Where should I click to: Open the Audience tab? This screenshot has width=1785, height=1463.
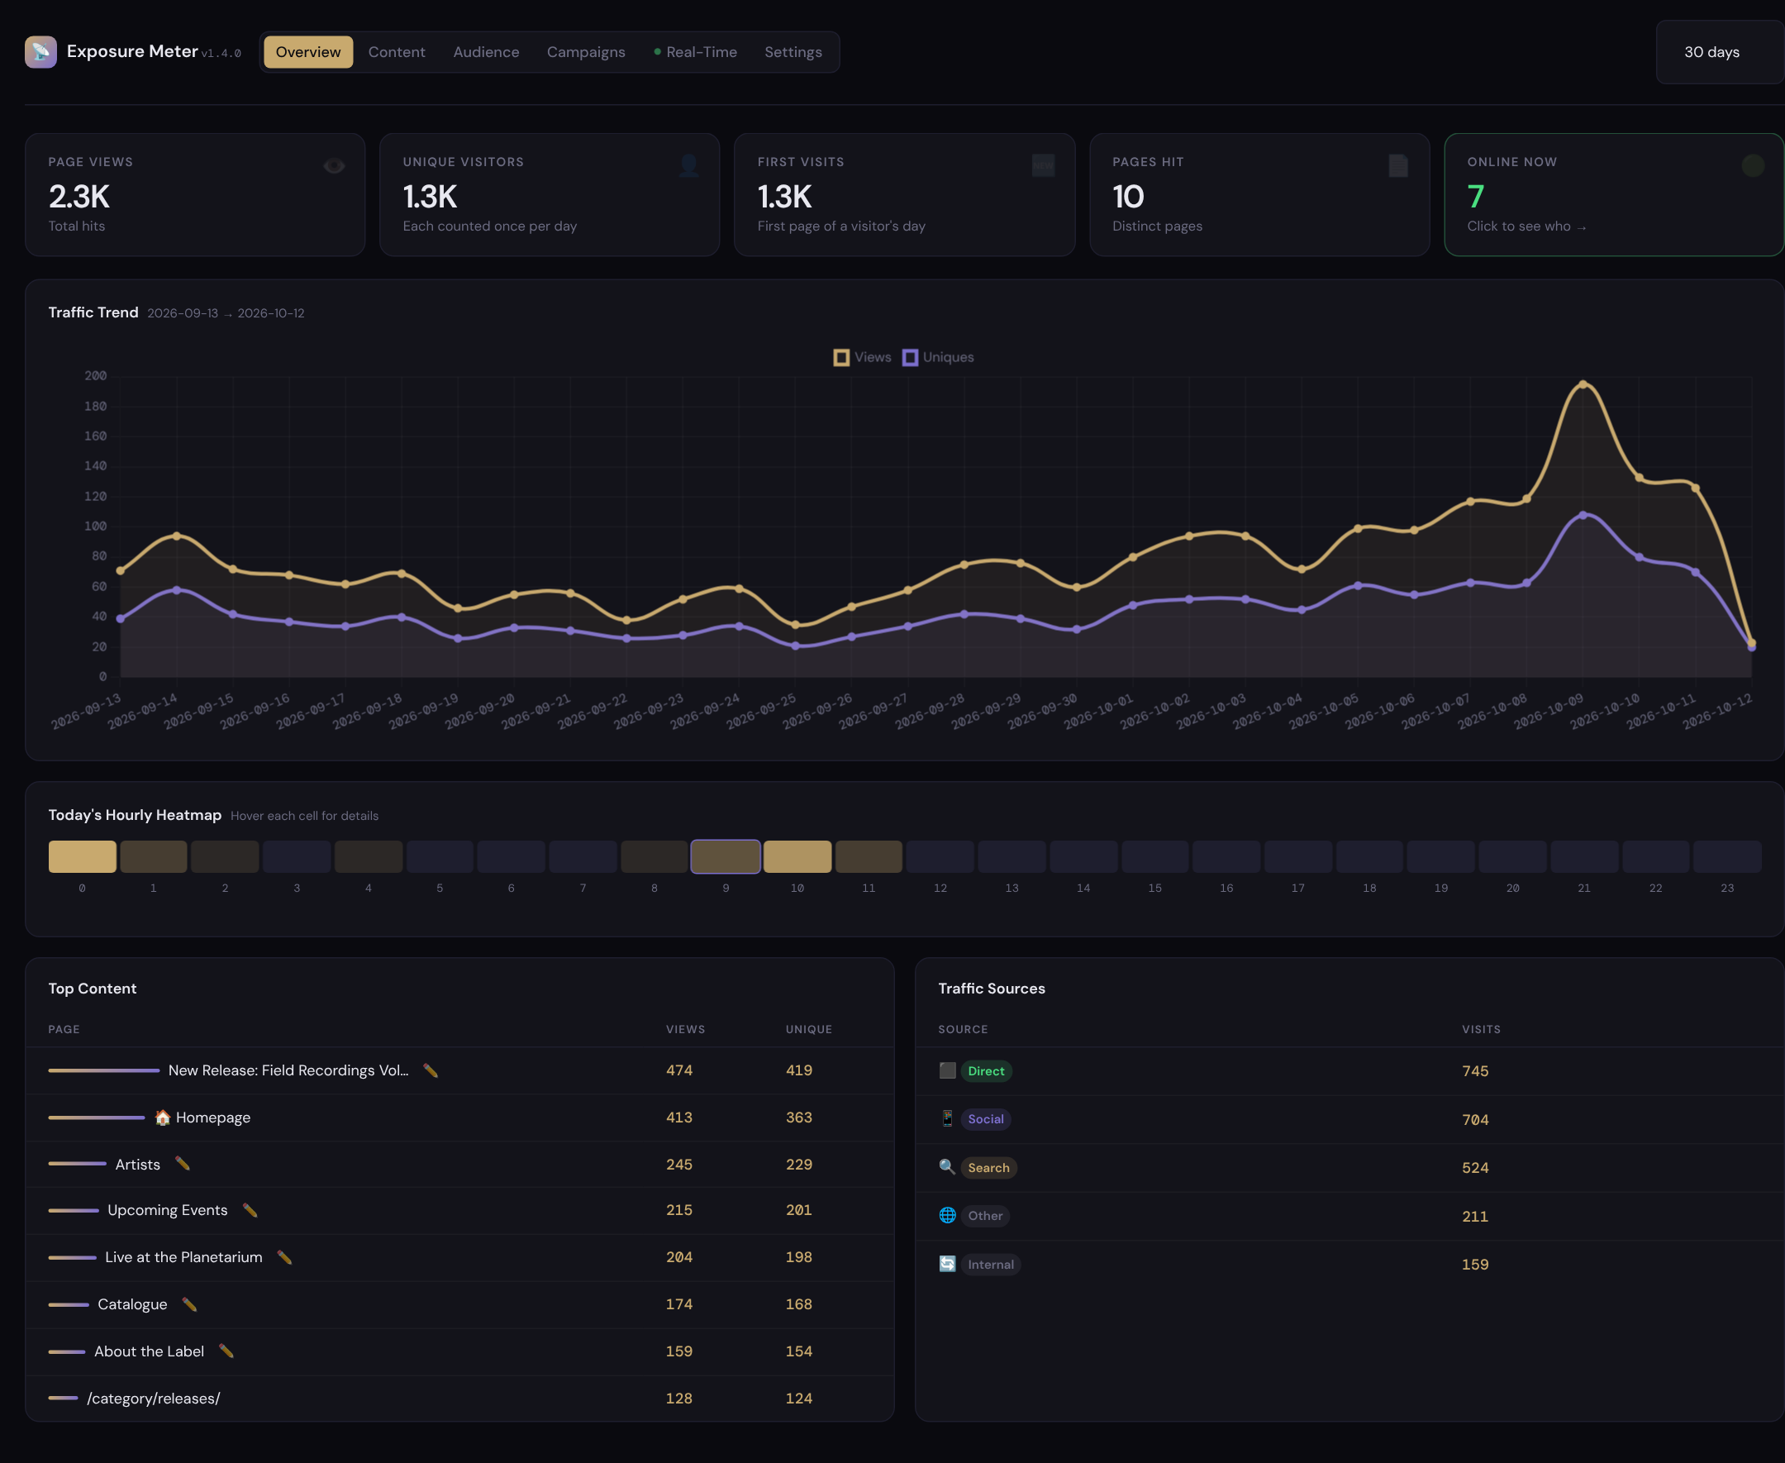tap(486, 51)
